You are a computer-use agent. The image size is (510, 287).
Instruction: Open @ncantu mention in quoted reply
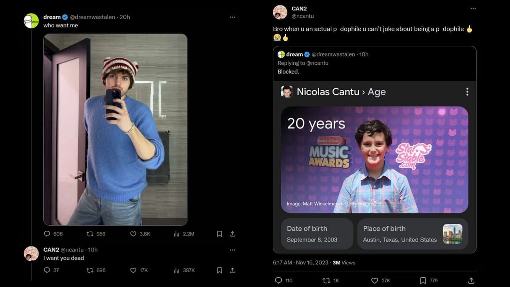click(317, 63)
